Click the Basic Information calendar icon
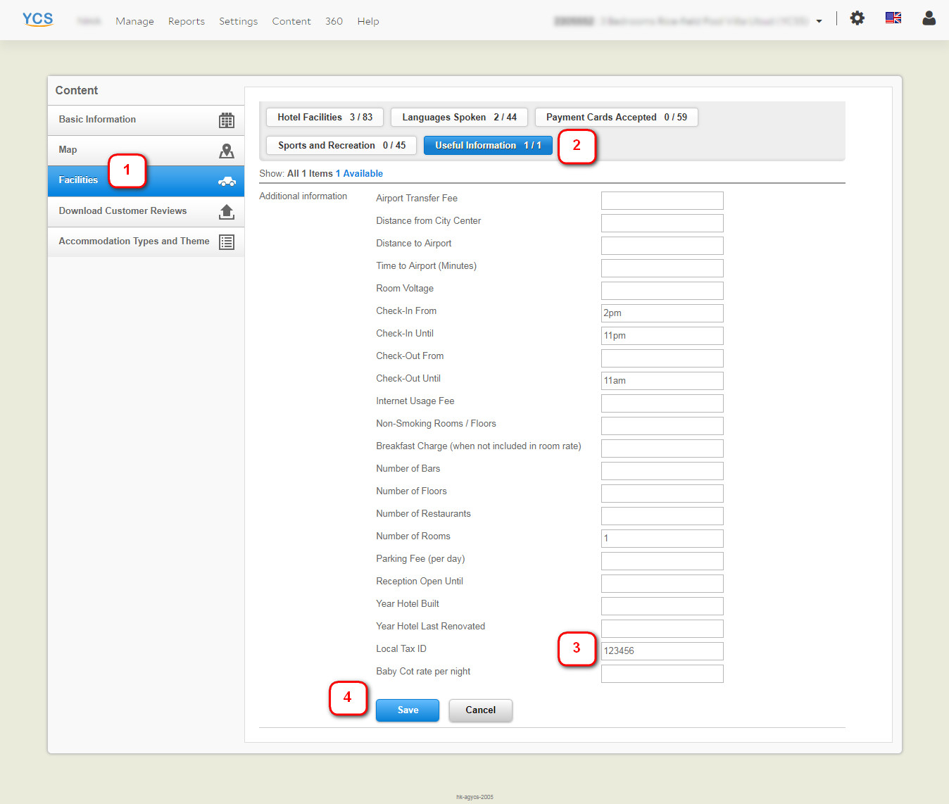This screenshot has width=949, height=804. point(226,120)
